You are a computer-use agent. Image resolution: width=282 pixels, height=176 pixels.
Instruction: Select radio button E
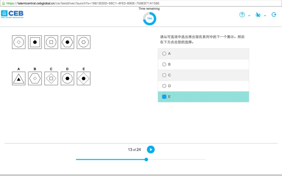[164, 96]
